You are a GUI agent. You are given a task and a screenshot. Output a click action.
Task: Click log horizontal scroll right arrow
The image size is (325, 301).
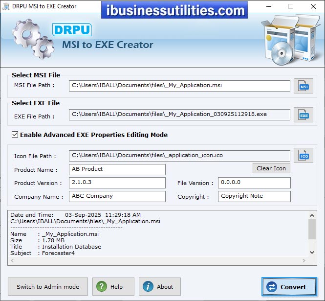click(304, 260)
